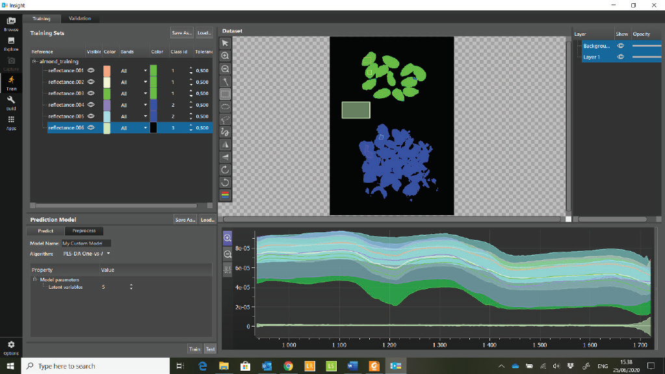Click the zoom in tool in dataset toolbar
This screenshot has height=374, width=665.
tap(226, 56)
